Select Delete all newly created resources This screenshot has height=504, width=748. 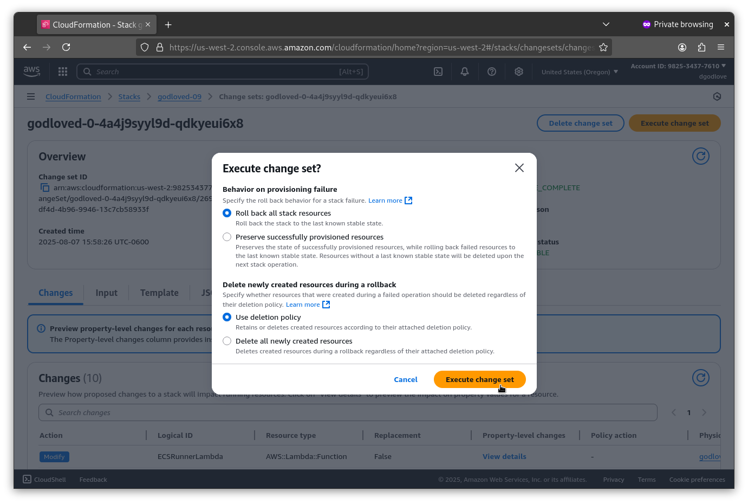click(227, 341)
